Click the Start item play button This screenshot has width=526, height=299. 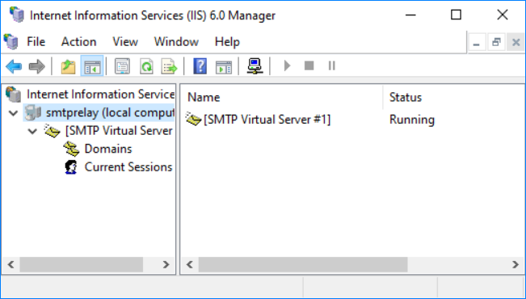(287, 65)
